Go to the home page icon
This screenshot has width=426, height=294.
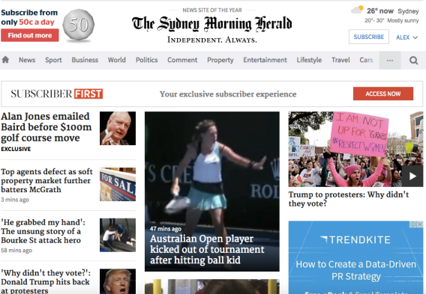5,60
